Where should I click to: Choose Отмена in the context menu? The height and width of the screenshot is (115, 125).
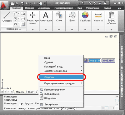(61, 62)
